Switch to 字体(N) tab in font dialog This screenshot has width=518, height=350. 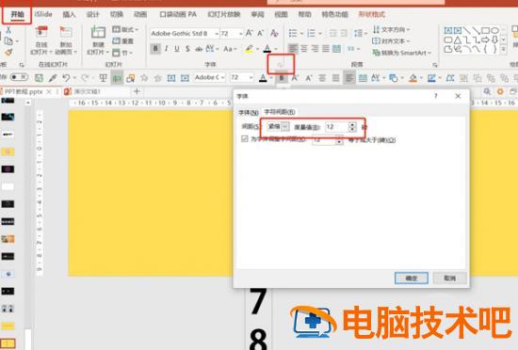click(x=249, y=113)
